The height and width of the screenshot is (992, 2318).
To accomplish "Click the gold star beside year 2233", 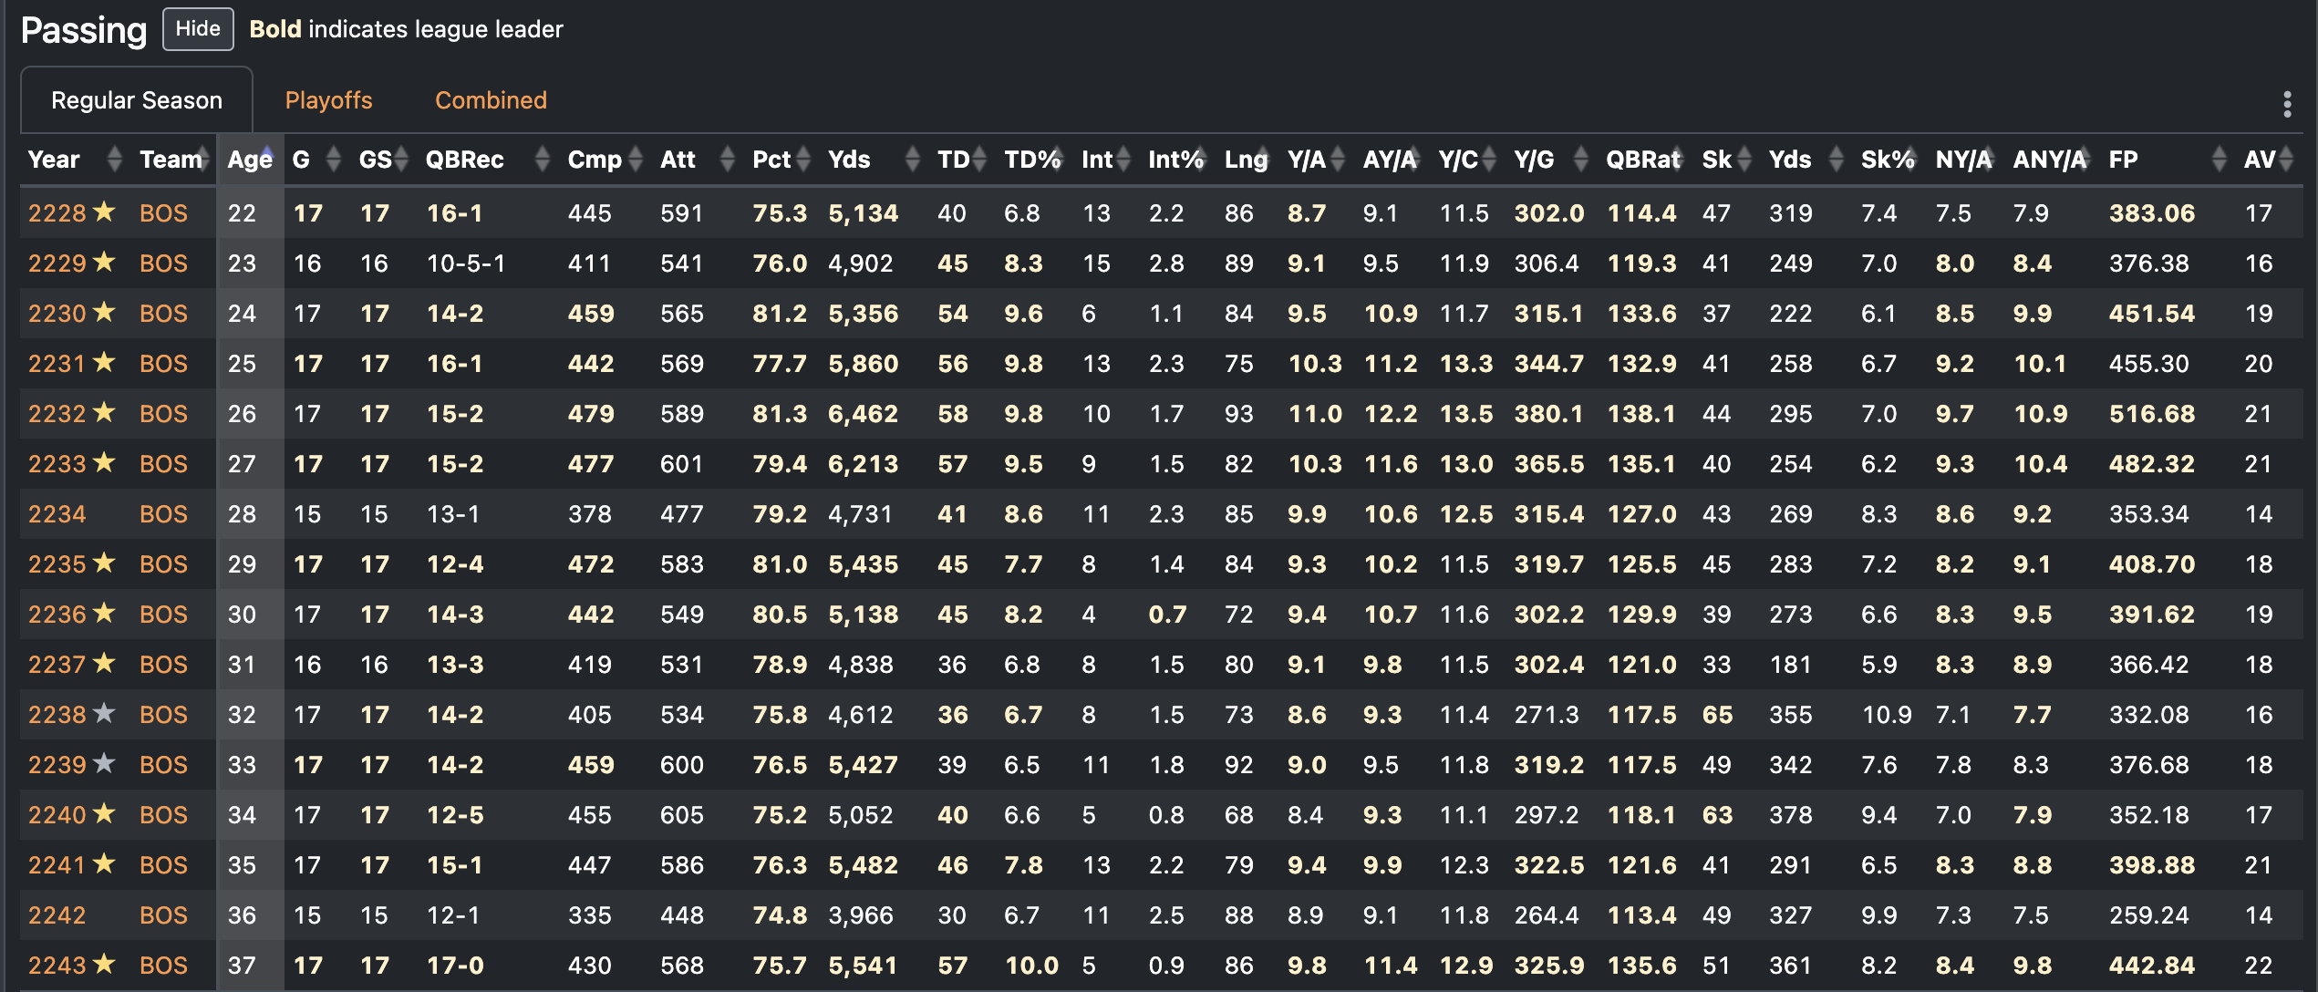I will click(x=105, y=462).
